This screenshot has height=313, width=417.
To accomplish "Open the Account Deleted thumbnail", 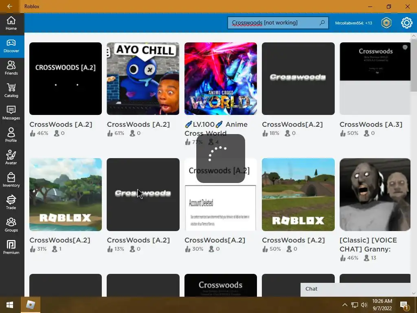I will [x=221, y=194].
